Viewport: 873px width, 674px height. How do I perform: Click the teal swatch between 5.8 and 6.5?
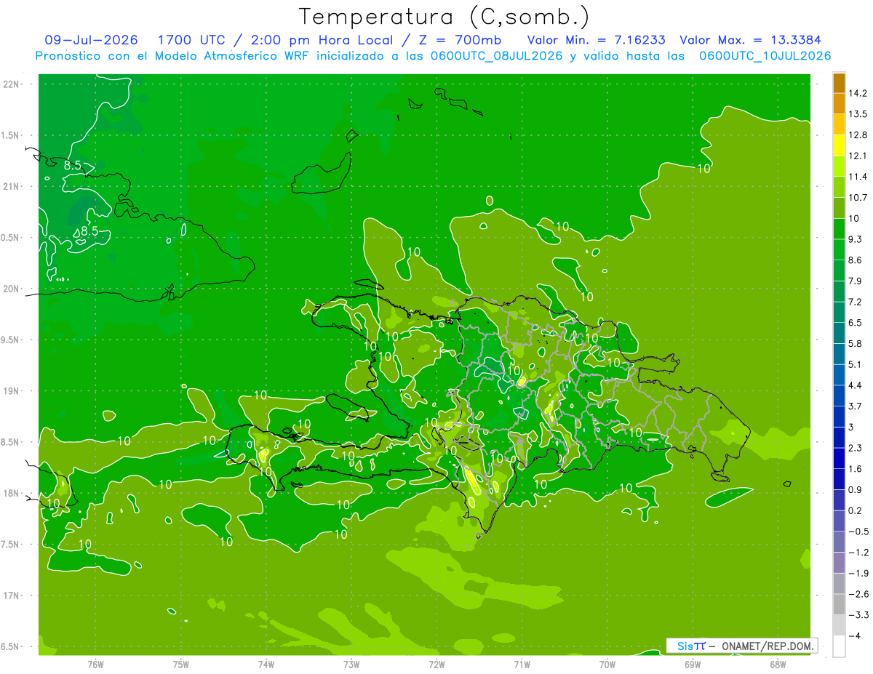point(839,333)
